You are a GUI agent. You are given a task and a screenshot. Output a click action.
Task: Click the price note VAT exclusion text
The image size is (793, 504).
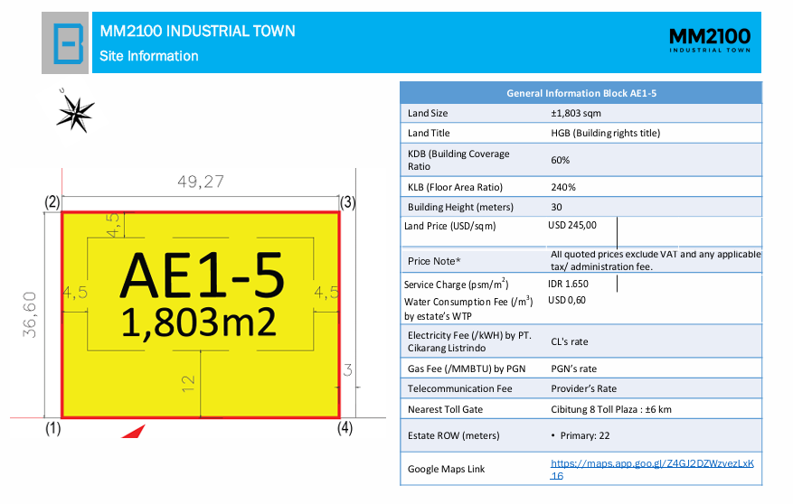656,261
